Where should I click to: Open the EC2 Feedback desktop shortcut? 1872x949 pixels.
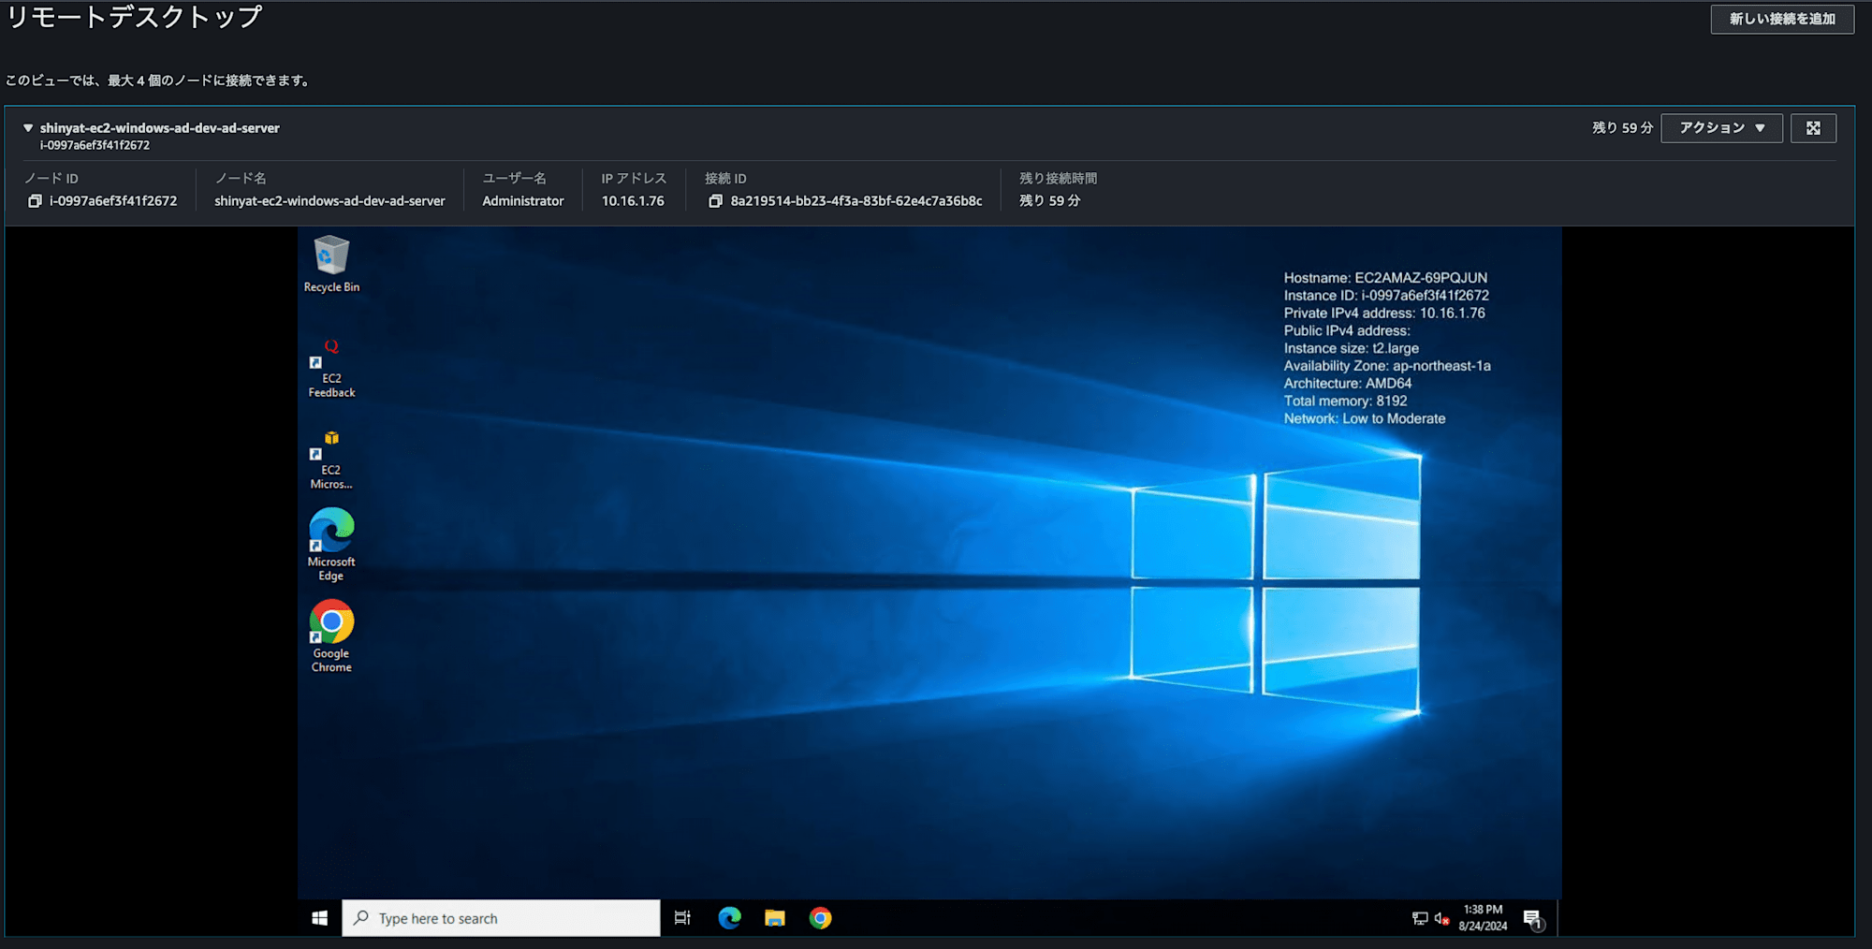click(331, 369)
